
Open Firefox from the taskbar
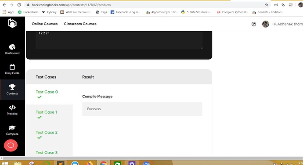pos(89,163)
